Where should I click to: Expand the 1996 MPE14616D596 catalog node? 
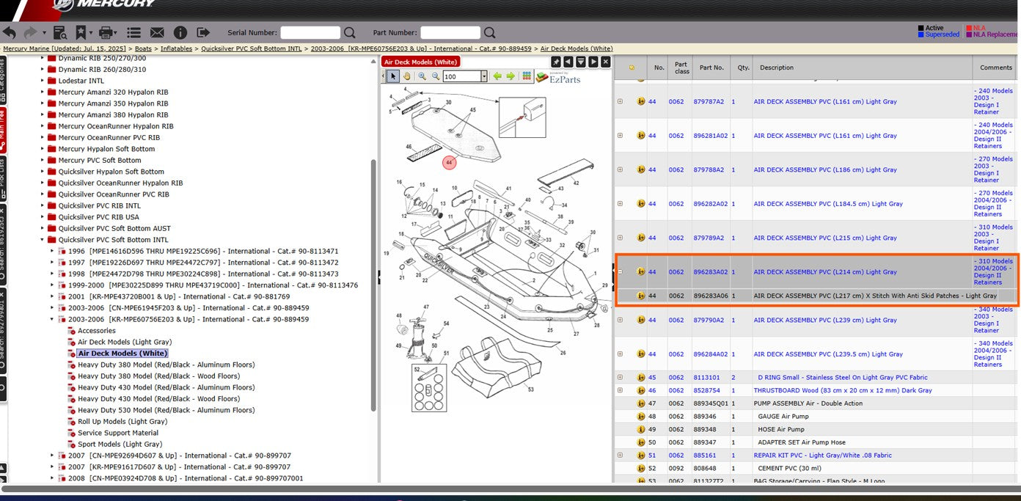pyautogui.click(x=52, y=251)
